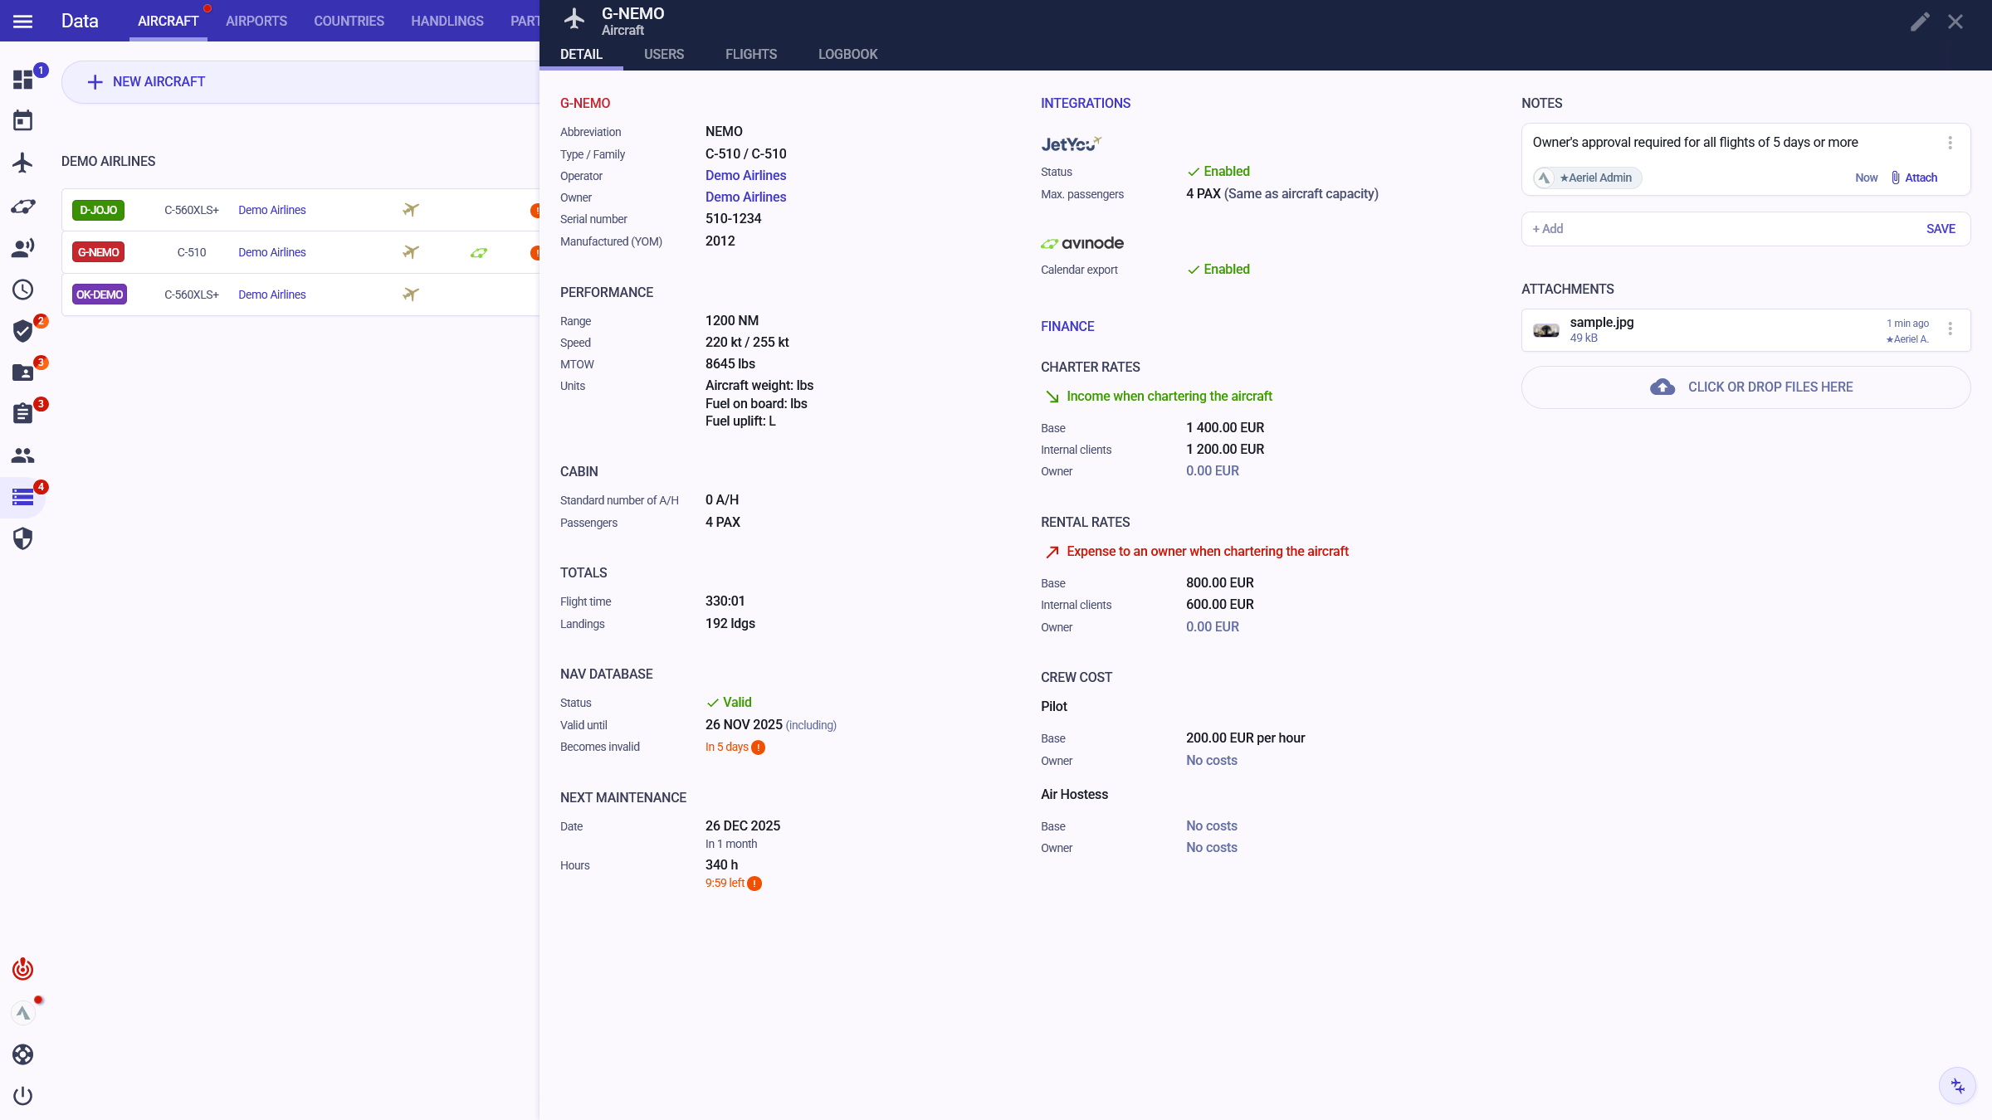Click the clipboard icon with badge 3

(x=23, y=413)
